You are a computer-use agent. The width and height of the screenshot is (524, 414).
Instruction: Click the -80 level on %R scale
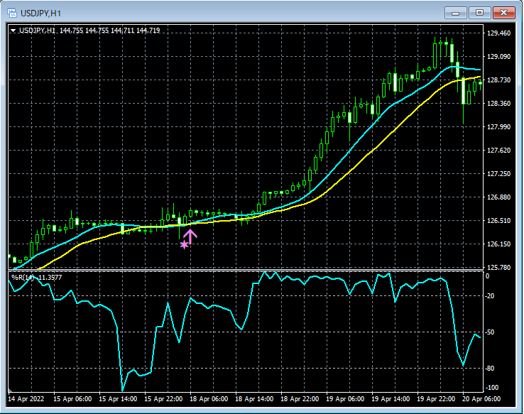pyautogui.click(x=490, y=369)
